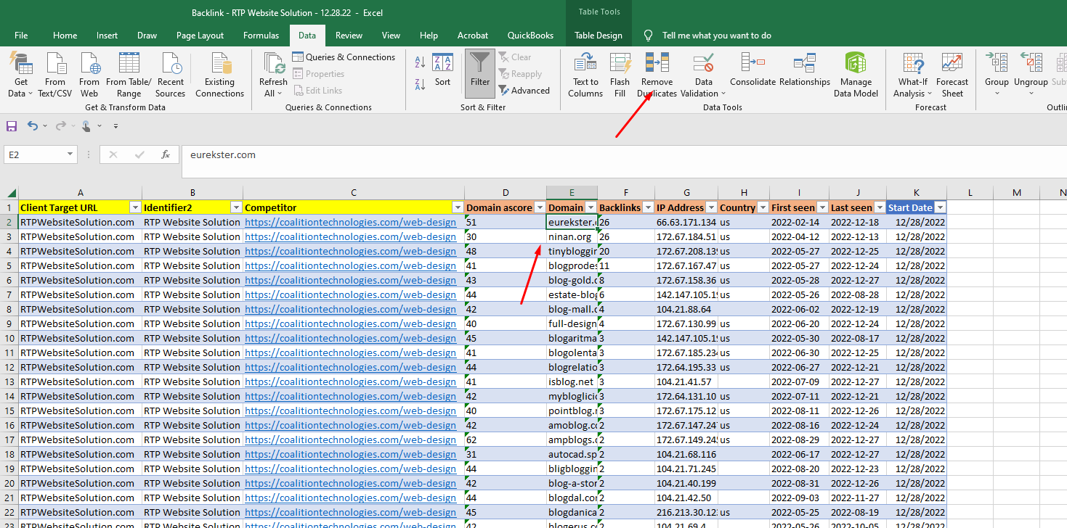Open Recent Sources
Screen dimensions: 1067x528
pyautogui.click(x=170, y=75)
